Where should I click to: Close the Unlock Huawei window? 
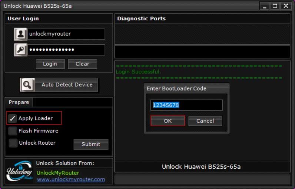coord(286,6)
